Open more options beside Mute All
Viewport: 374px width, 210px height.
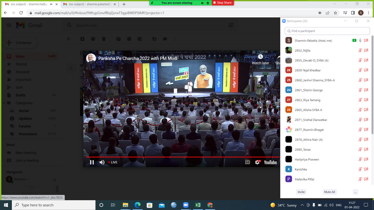[355, 192]
